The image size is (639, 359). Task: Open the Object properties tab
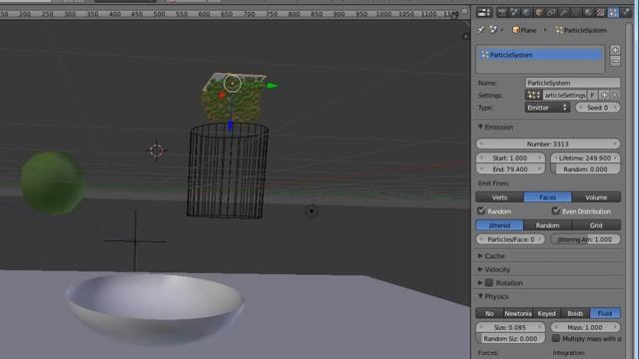539,13
